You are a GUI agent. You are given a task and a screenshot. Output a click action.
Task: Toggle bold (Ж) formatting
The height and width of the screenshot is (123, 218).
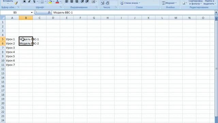pos(25,1)
